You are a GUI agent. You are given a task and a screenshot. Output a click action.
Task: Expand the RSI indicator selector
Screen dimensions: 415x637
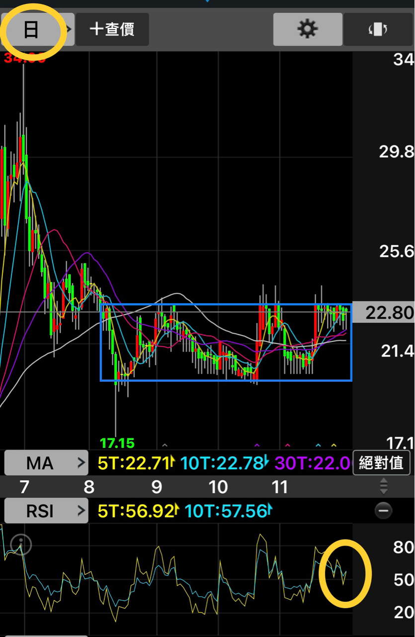click(46, 511)
